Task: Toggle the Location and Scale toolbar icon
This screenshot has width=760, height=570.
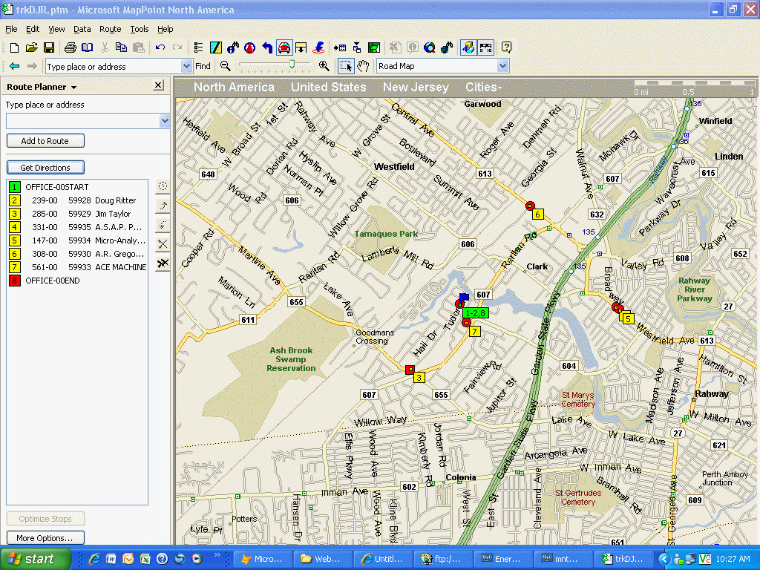Action: pos(485,47)
